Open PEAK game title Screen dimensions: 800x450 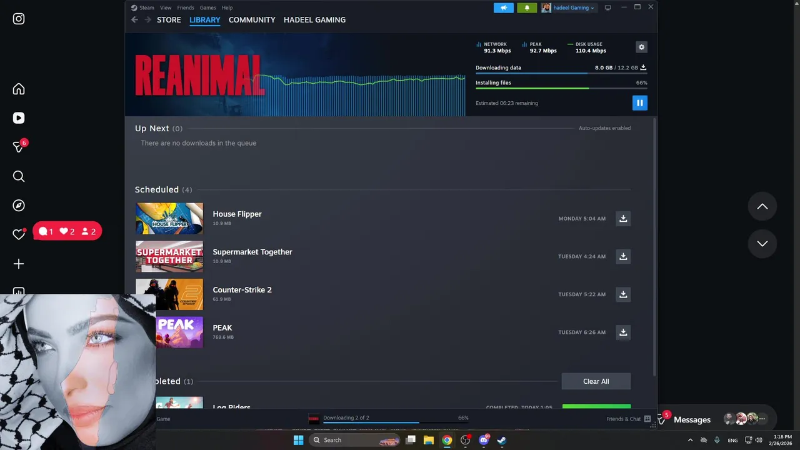tap(222, 327)
